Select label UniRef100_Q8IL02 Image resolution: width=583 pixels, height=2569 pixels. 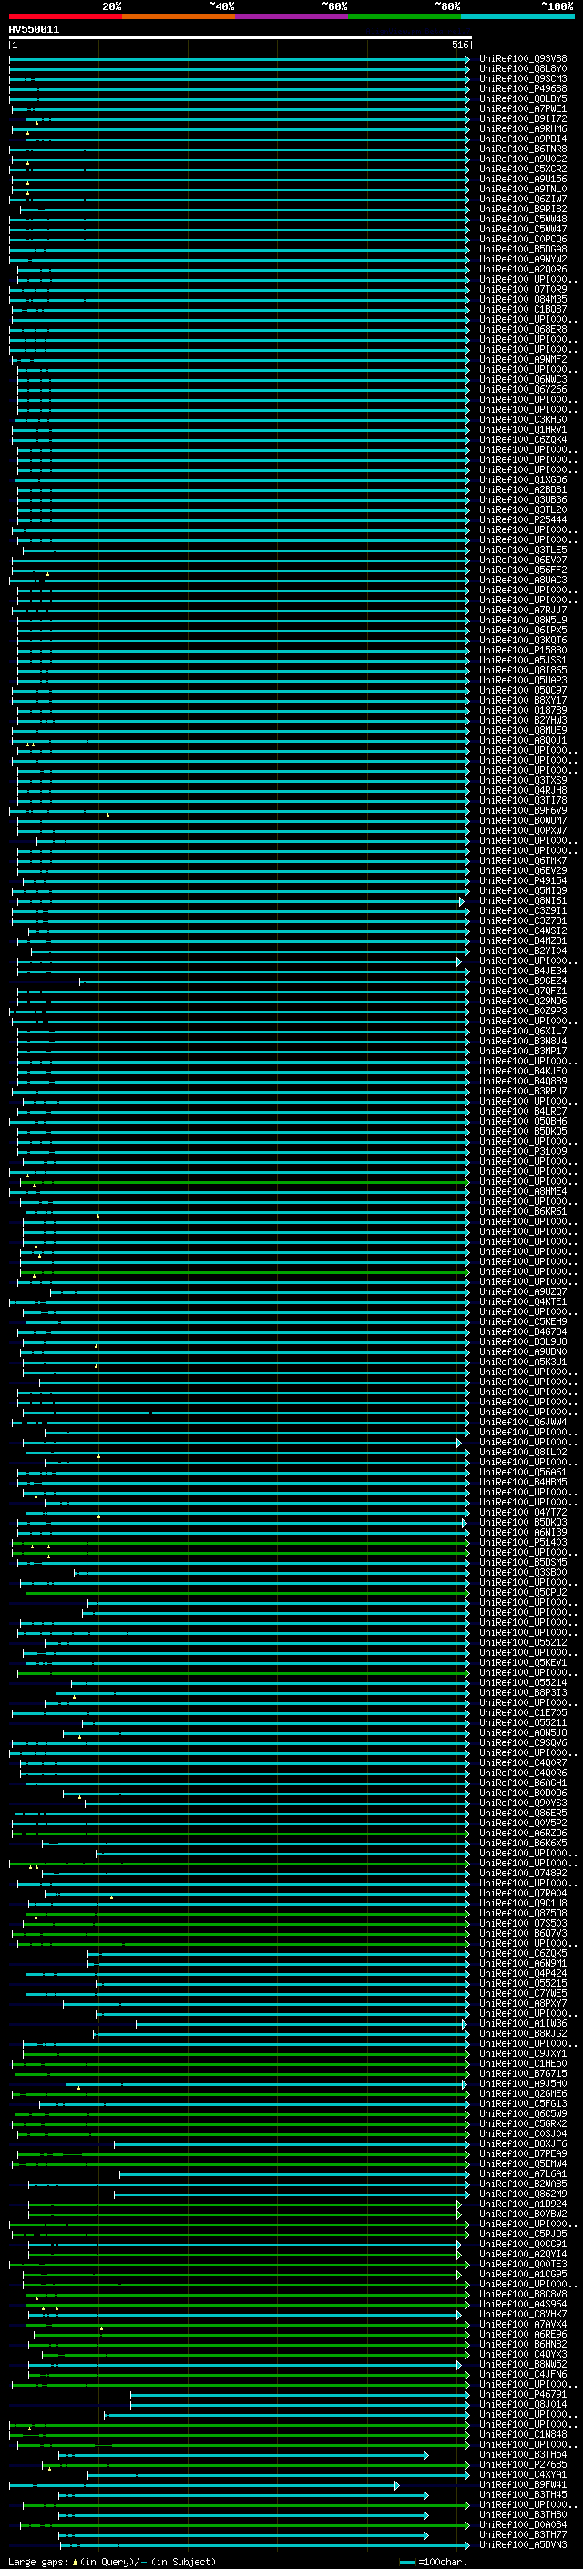coord(523,1451)
